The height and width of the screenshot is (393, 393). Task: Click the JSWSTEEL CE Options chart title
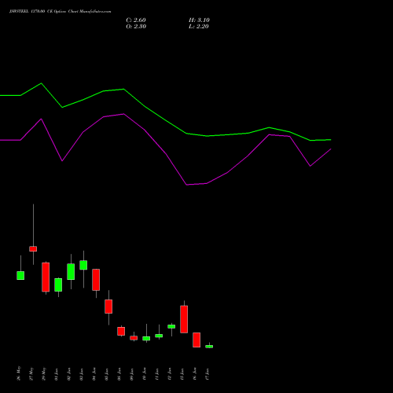60,12
